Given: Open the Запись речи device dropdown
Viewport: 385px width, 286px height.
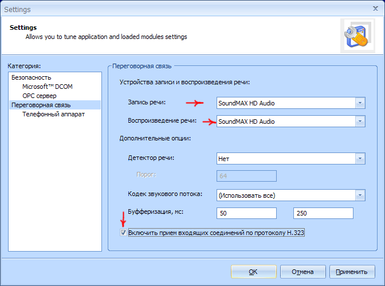Looking at the screenshot, I should (359, 103).
